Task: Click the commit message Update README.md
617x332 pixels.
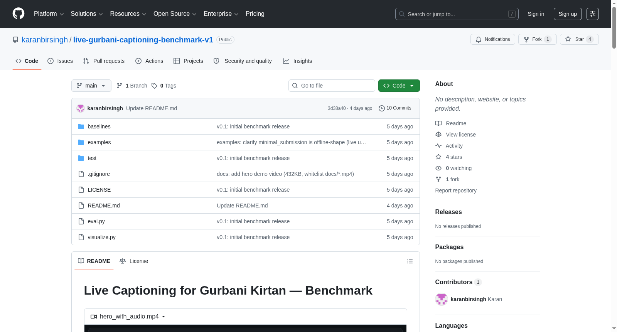Action: point(152,108)
